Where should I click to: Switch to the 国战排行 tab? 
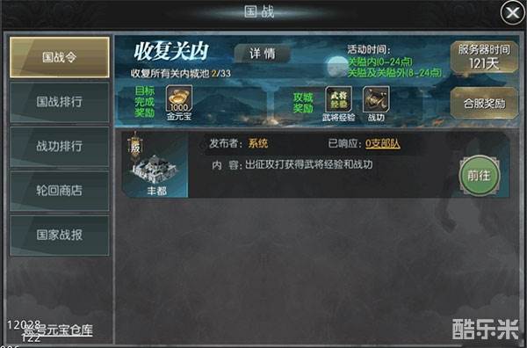pos(60,102)
